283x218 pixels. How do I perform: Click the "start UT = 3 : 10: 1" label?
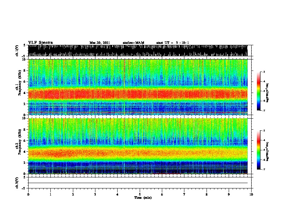pyautogui.click(x=172, y=43)
